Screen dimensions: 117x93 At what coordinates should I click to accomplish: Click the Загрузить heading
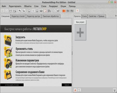(x=20, y=37)
